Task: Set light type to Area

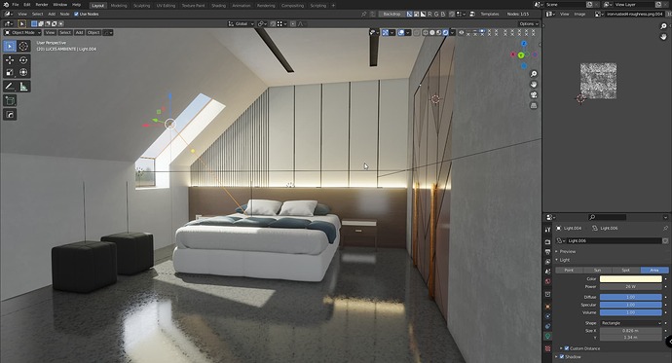Action: 654,271
